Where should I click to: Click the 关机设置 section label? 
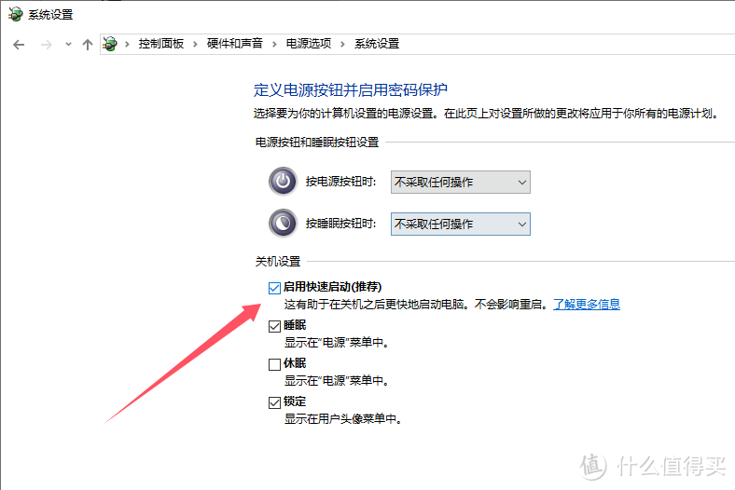click(x=278, y=262)
